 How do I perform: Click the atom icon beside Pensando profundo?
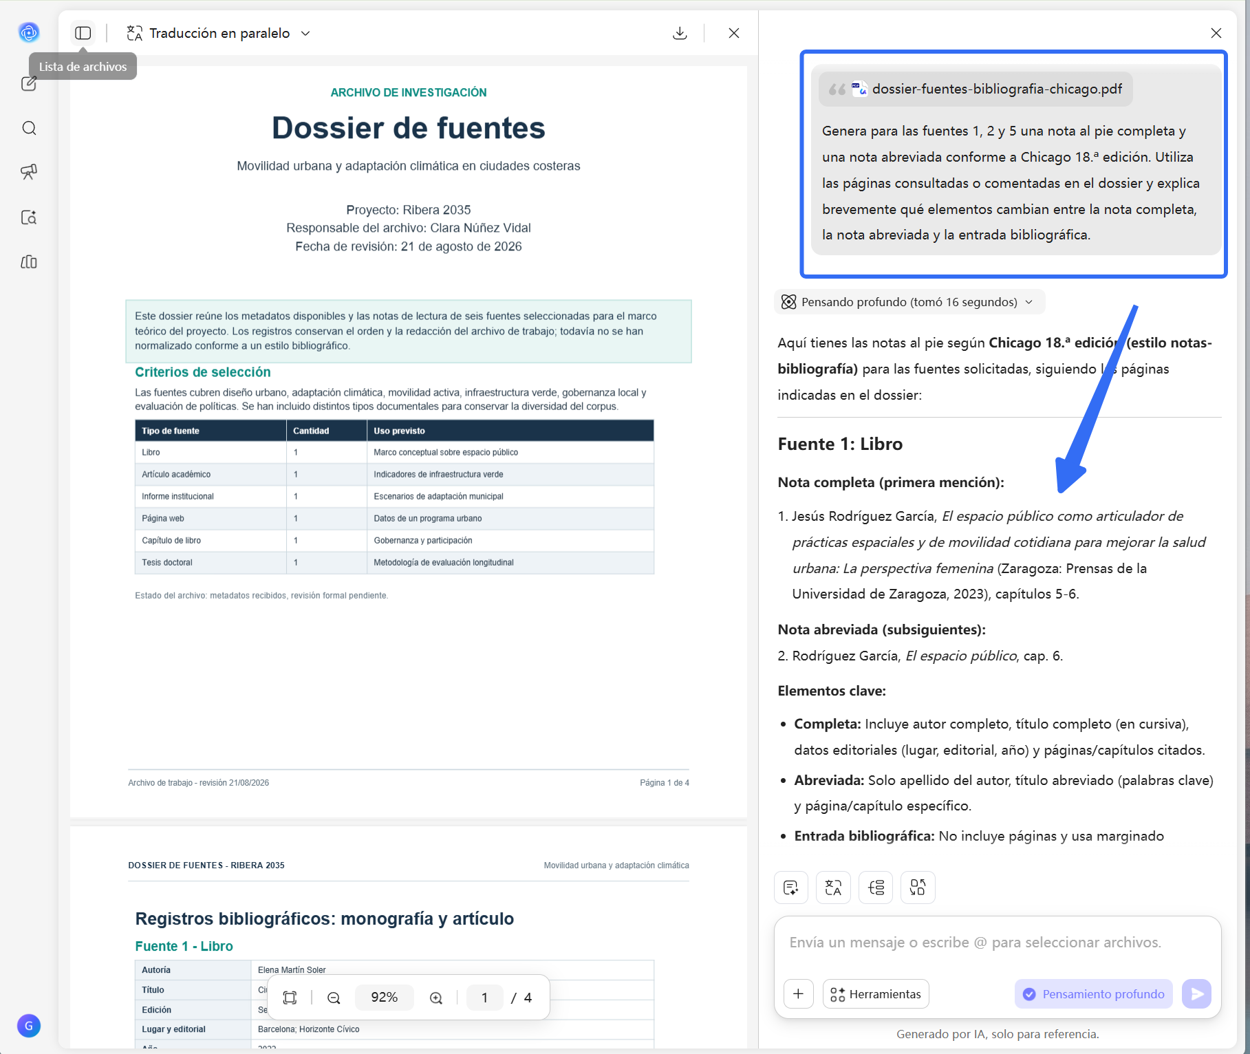tap(789, 302)
